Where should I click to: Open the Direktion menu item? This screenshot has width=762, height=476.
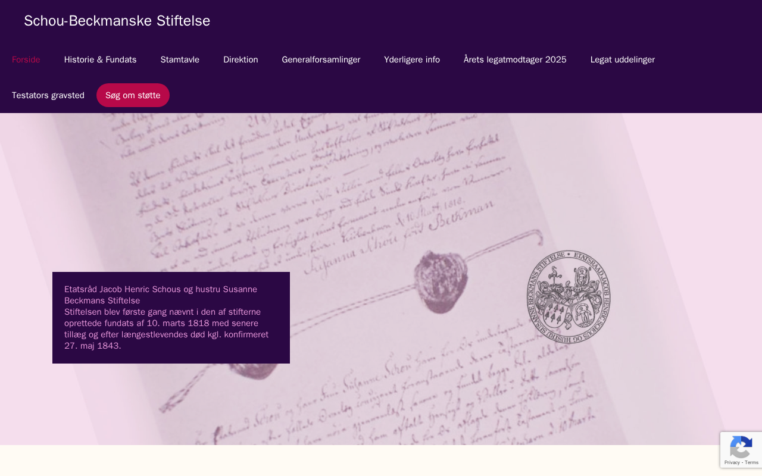241,59
